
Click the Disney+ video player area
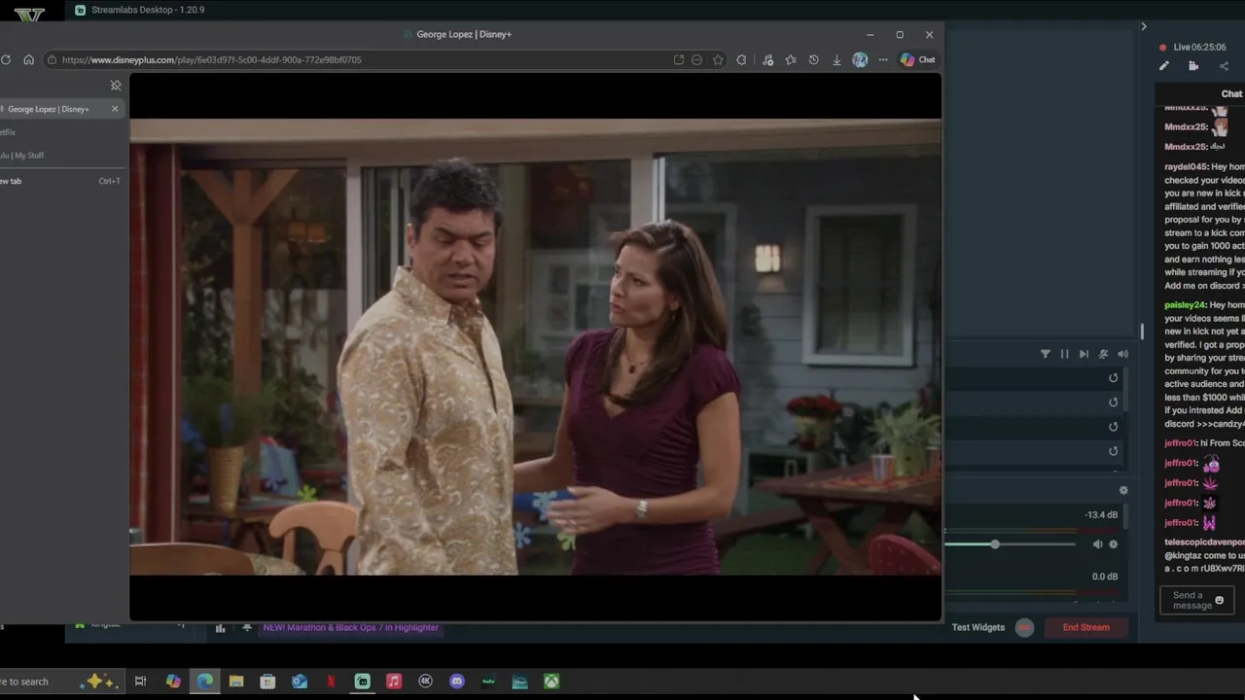(535, 347)
